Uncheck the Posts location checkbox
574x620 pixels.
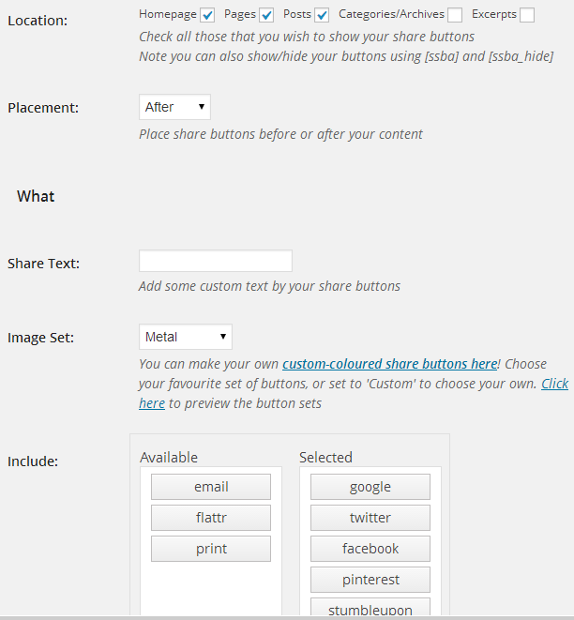(x=322, y=15)
